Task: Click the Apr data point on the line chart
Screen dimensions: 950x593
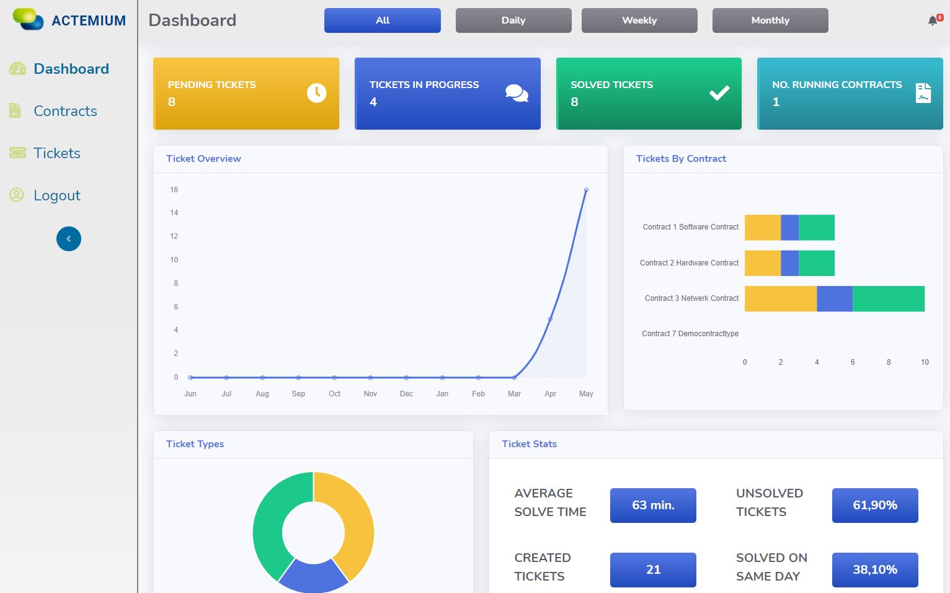Action: (550, 319)
